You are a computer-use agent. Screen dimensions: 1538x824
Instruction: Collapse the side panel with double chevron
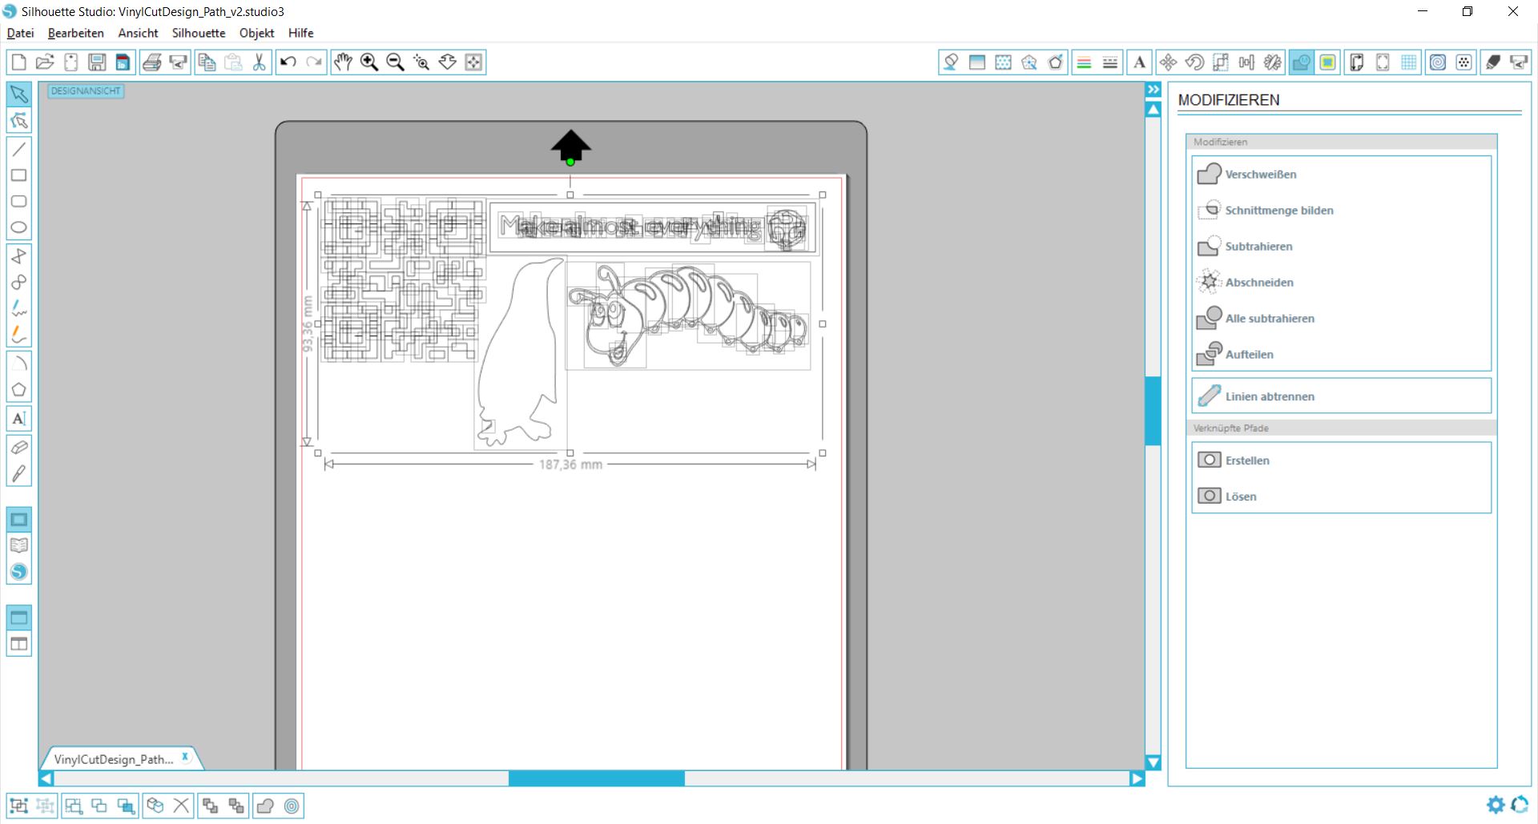click(1153, 90)
